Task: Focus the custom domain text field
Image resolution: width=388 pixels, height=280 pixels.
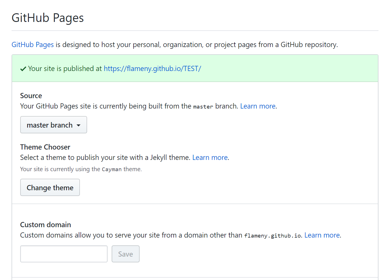Action: (64, 254)
